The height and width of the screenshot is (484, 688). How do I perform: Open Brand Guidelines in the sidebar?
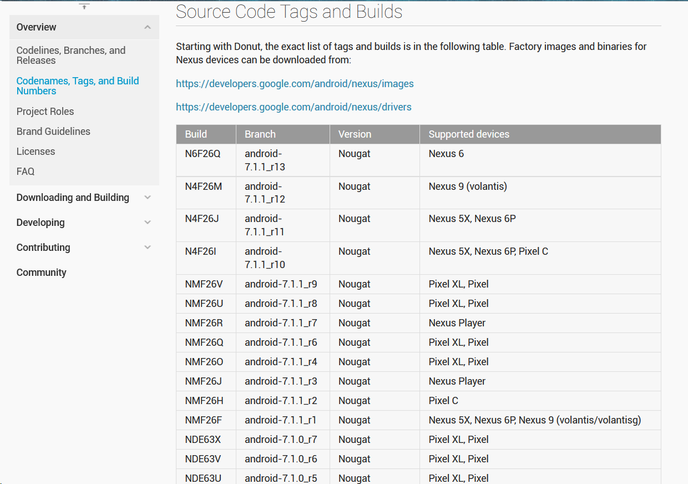[x=53, y=132]
